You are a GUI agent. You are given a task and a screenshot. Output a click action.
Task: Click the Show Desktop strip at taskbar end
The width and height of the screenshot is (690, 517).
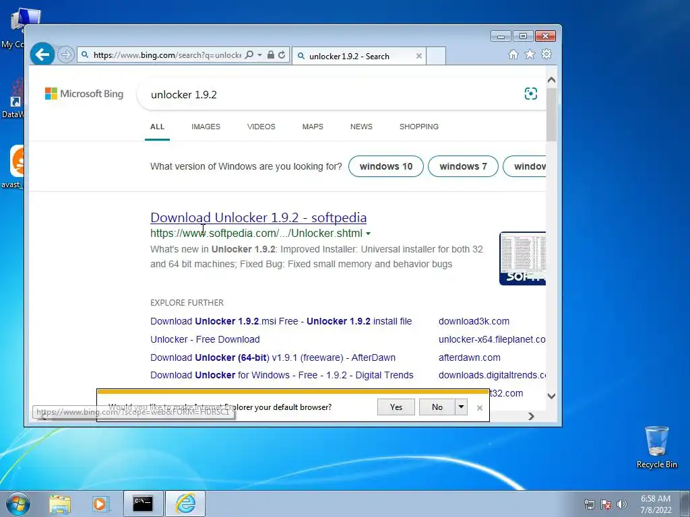pyautogui.click(x=685, y=504)
